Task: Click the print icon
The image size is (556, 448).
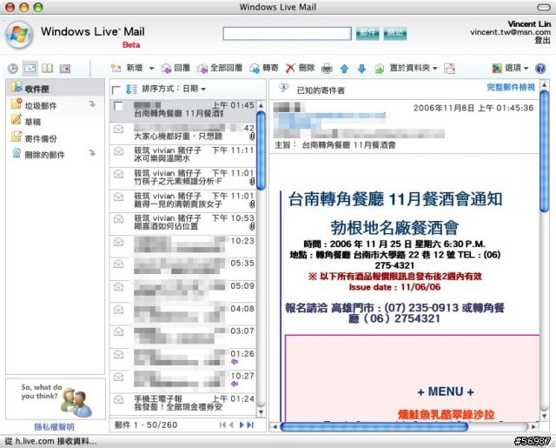Action: click(327, 68)
